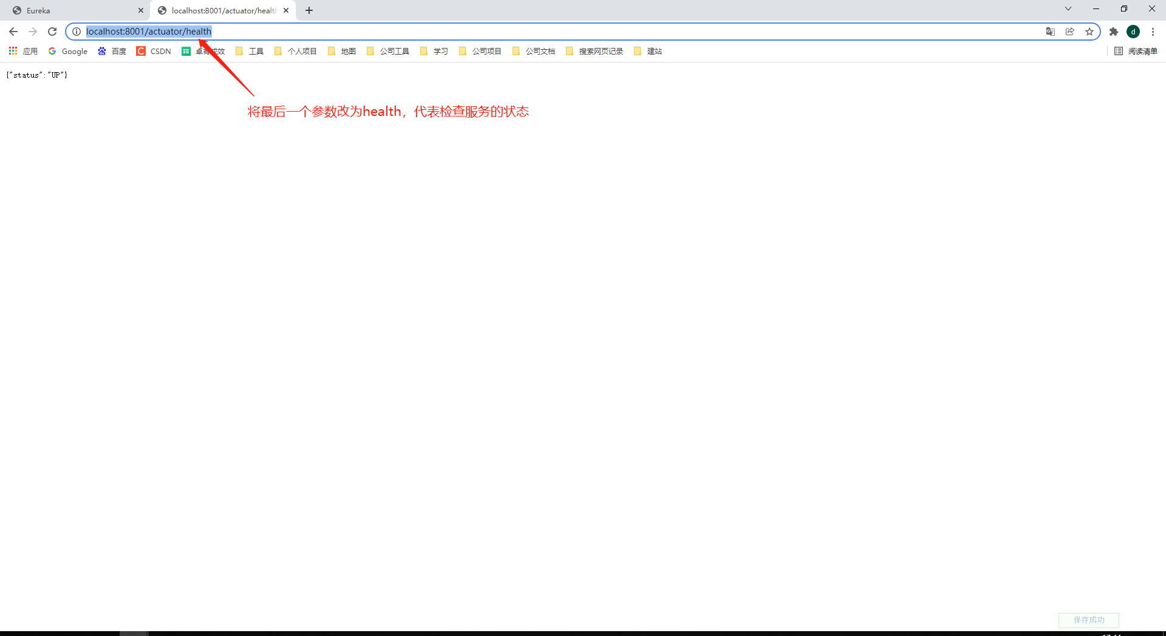Open the tab search chevron

click(1068, 8)
